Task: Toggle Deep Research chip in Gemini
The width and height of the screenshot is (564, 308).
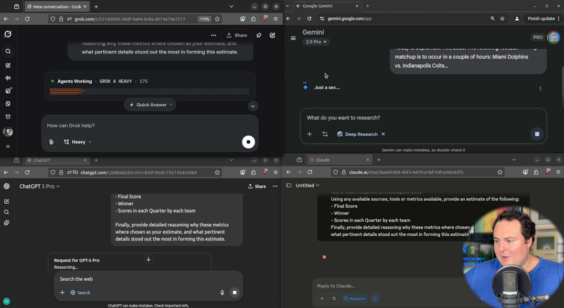Action: click(357, 134)
